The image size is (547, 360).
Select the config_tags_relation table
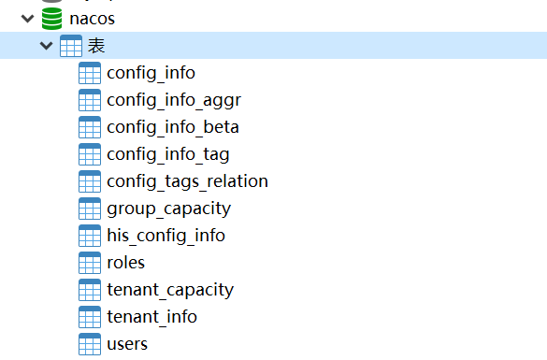coord(187,181)
